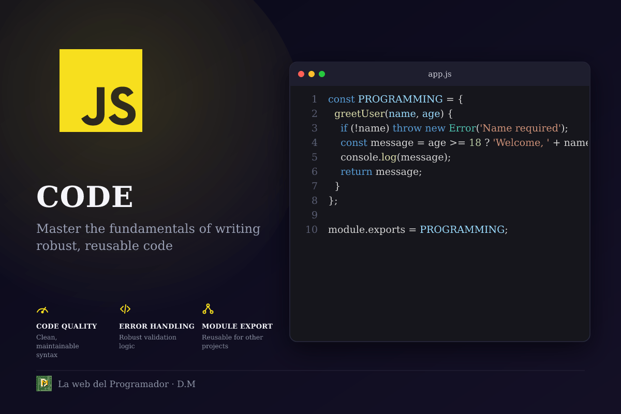The image size is (621, 414).
Task: Click the ERROR HANDLING label
Action: pyautogui.click(x=157, y=326)
